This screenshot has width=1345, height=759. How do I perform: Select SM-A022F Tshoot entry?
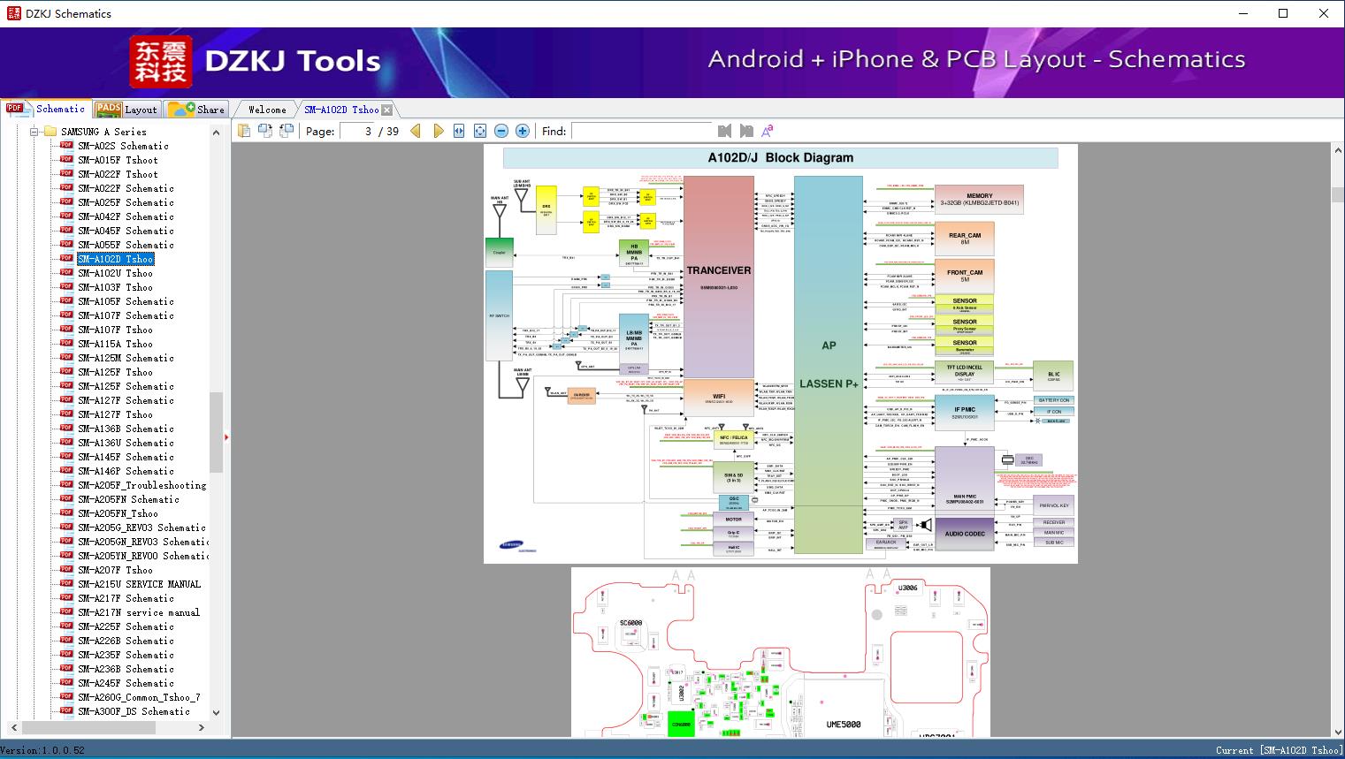pyautogui.click(x=118, y=174)
